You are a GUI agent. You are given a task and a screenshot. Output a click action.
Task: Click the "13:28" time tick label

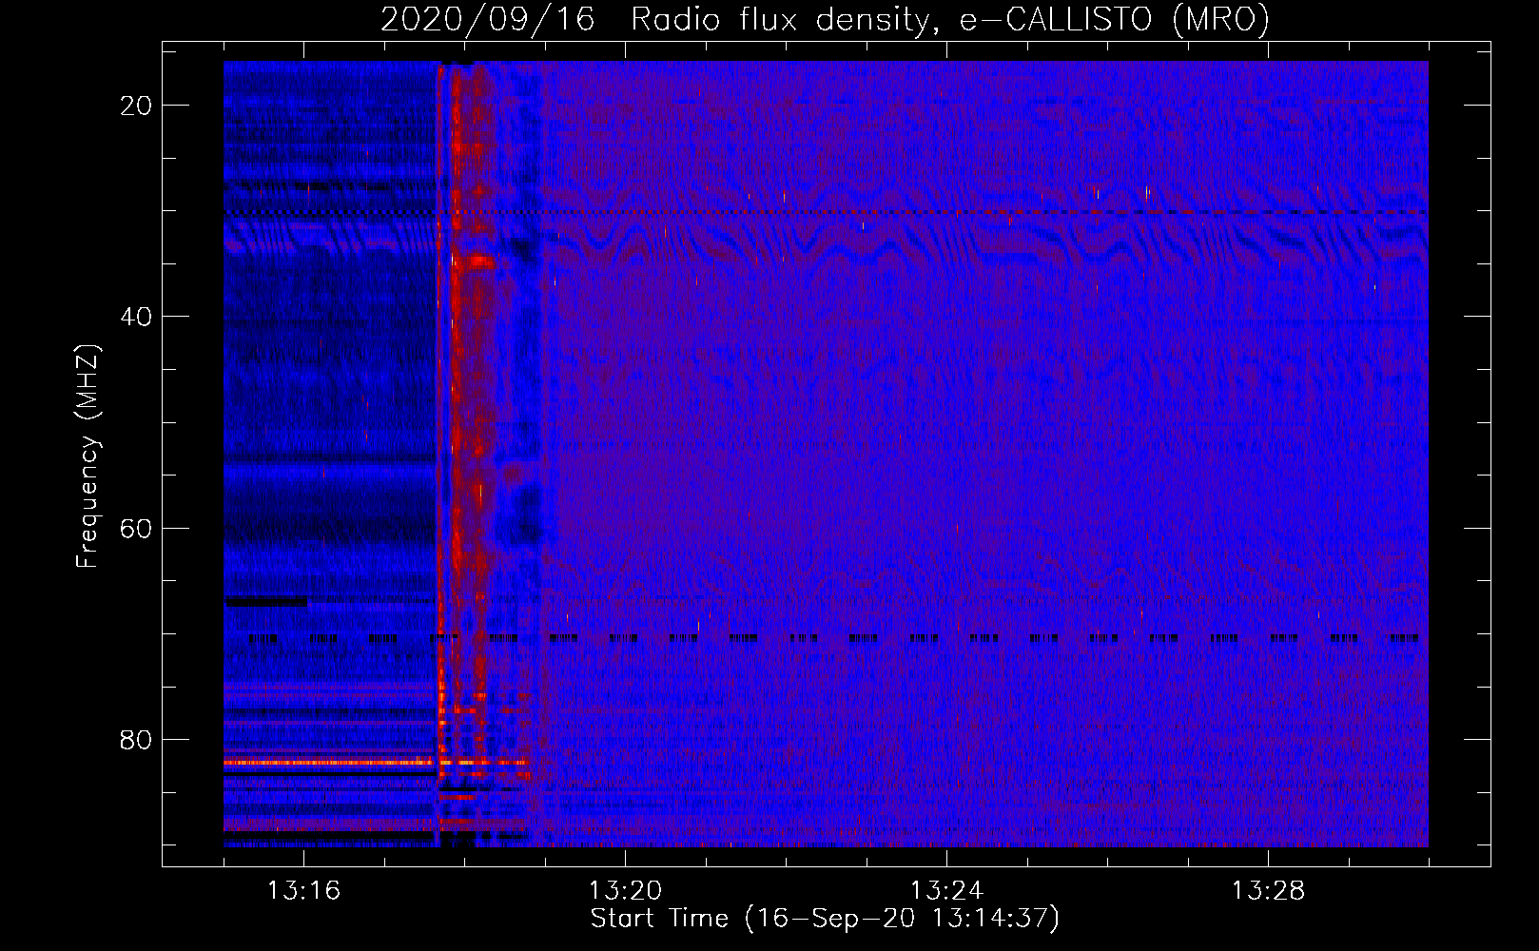point(1268,891)
